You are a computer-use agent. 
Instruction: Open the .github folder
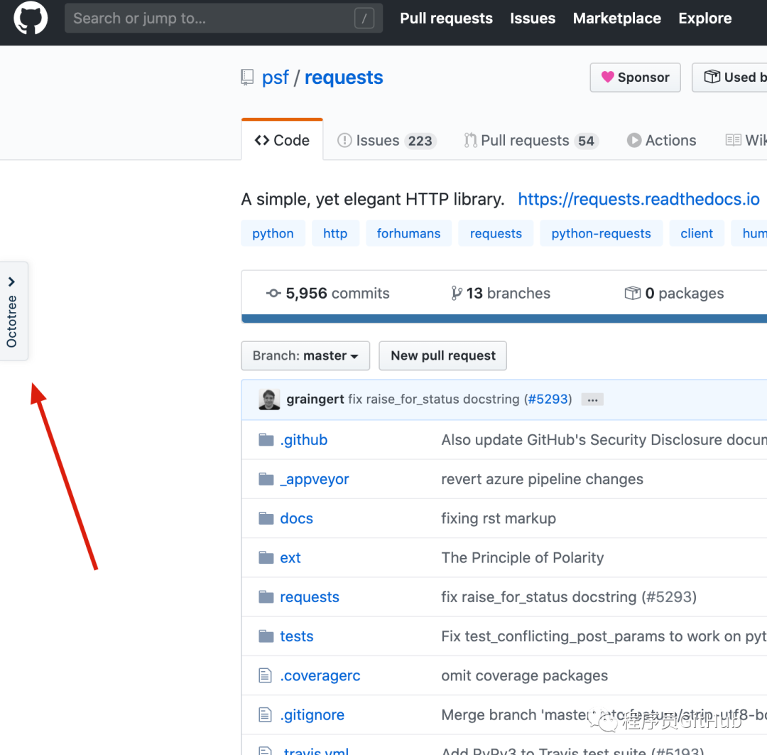click(304, 439)
